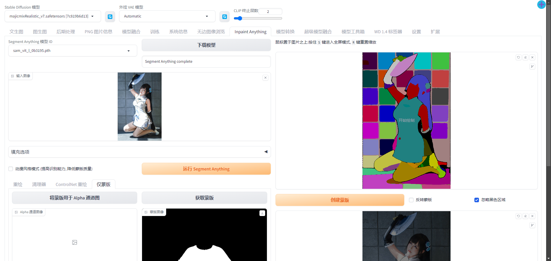Switch to the 文生图 tab
Screen dimensions: 551x261
coord(16,32)
